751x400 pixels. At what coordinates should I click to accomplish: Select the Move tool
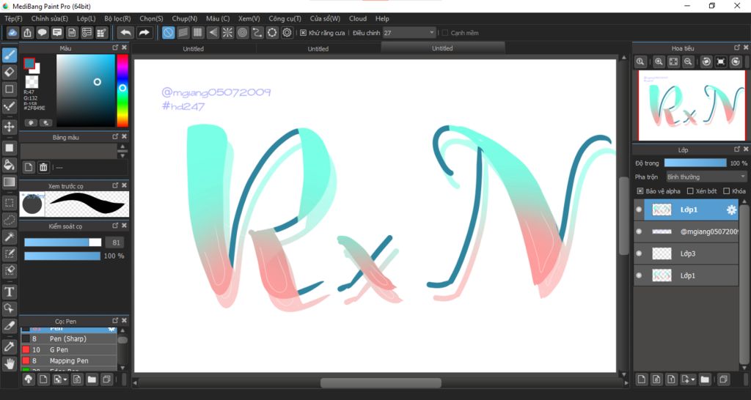tap(9, 127)
